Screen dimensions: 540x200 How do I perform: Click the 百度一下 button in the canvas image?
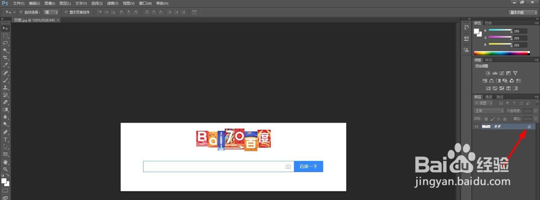tap(308, 166)
